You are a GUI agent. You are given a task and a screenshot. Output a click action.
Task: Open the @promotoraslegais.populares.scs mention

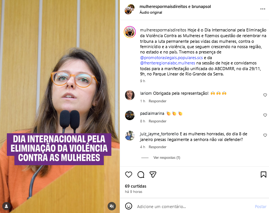(x=171, y=58)
